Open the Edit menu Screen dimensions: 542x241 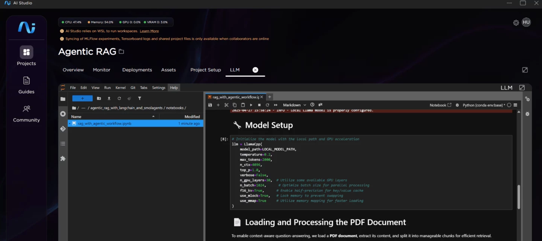(x=84, y=88)
